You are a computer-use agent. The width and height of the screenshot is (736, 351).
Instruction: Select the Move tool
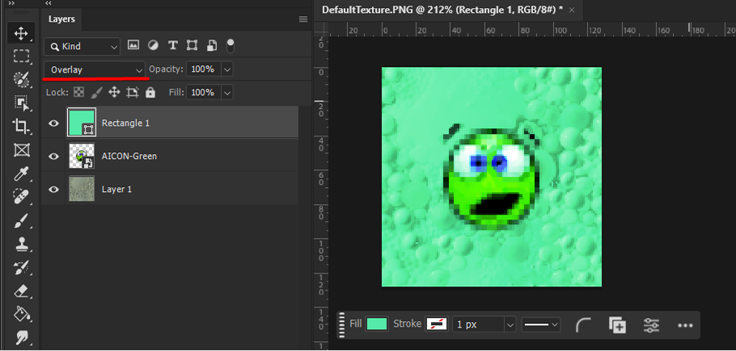click(x=21, y=33)
